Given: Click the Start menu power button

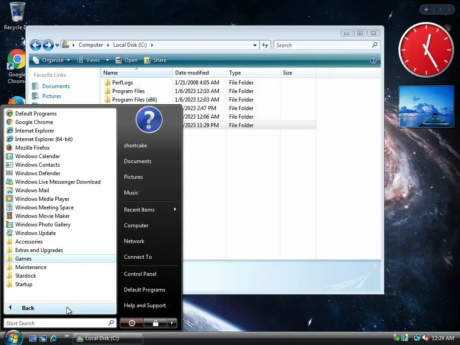Looking at the screenshot, I should [x=132, y=323].
